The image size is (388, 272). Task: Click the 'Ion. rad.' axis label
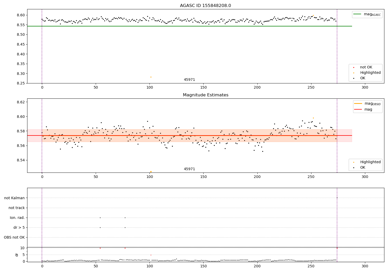point(17,218)
